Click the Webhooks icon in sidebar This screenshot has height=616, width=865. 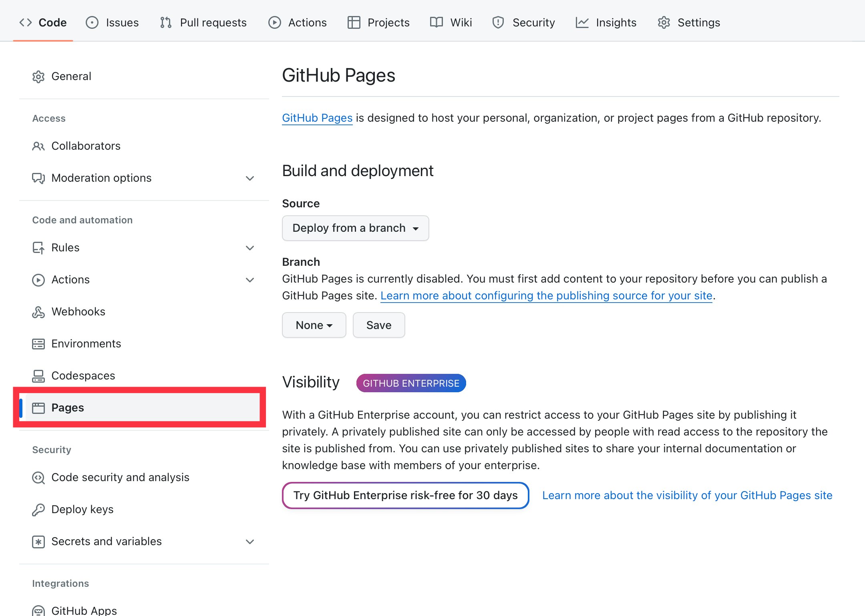(38, 312)
